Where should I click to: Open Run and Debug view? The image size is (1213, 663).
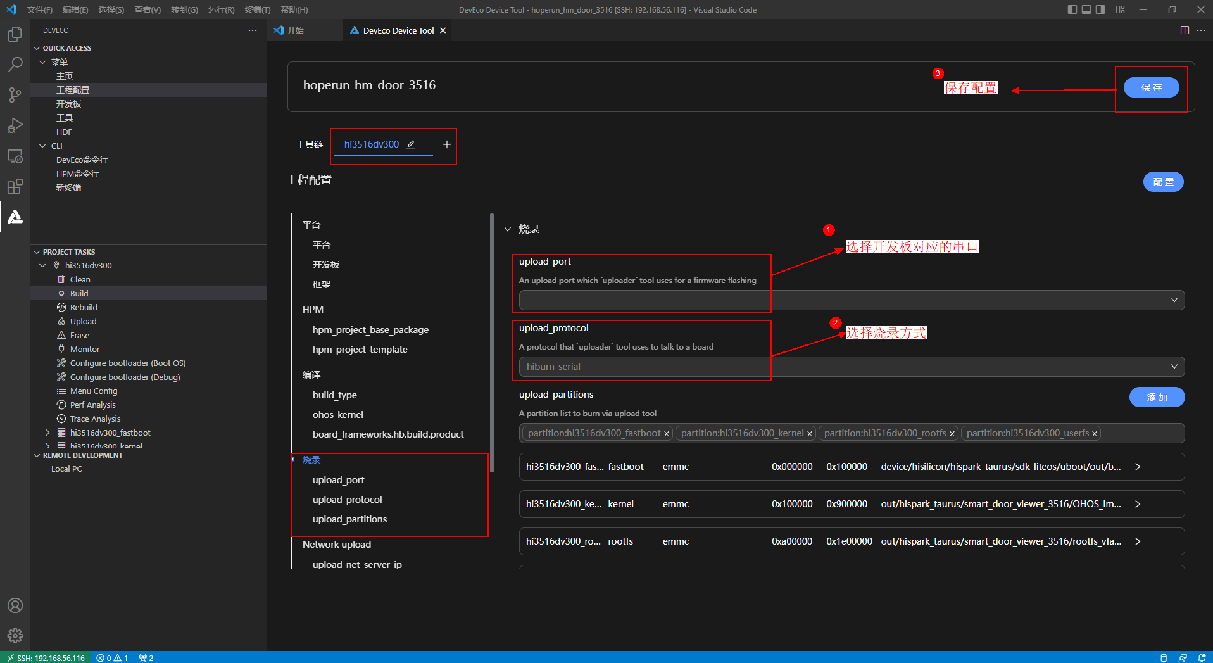tap(15, 125)
